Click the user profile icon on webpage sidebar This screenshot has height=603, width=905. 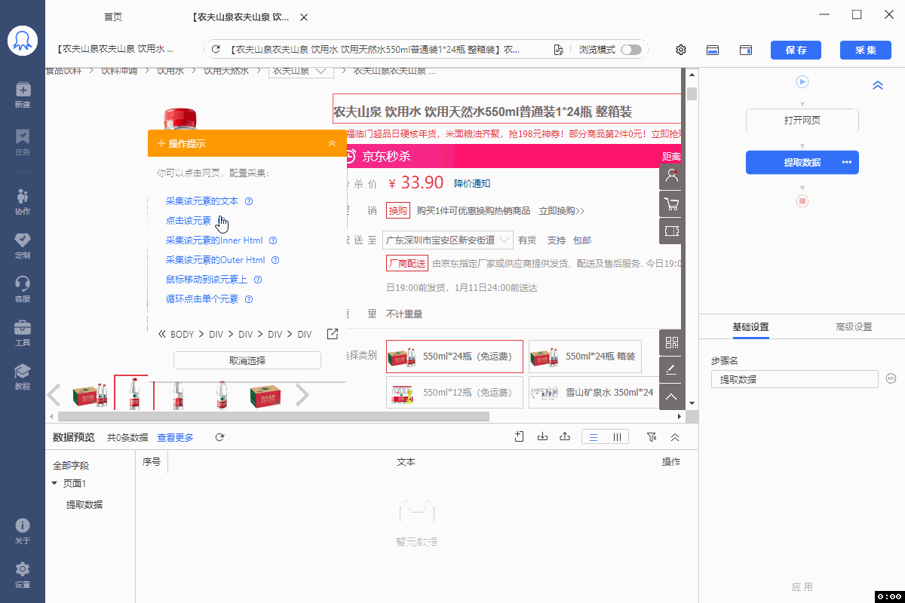[x=671, y=176]
